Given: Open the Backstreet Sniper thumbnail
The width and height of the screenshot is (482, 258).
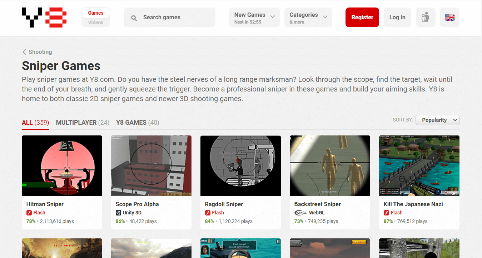Looking at the screenshot, I should click(330, 165).
